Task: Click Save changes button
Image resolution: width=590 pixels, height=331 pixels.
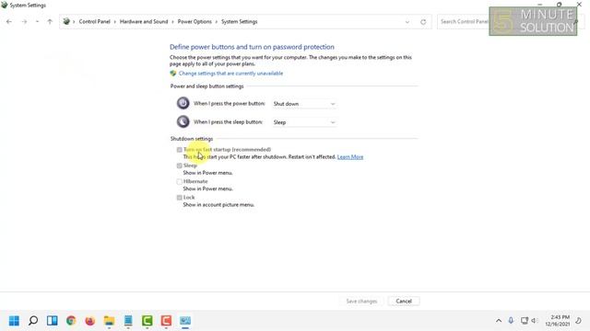Action: [361, 301]
